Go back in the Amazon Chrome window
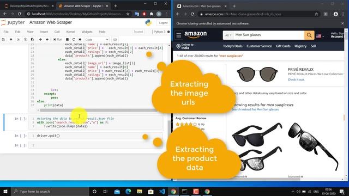The height and width of the screenshot is (196, 349). coord(178,14)
